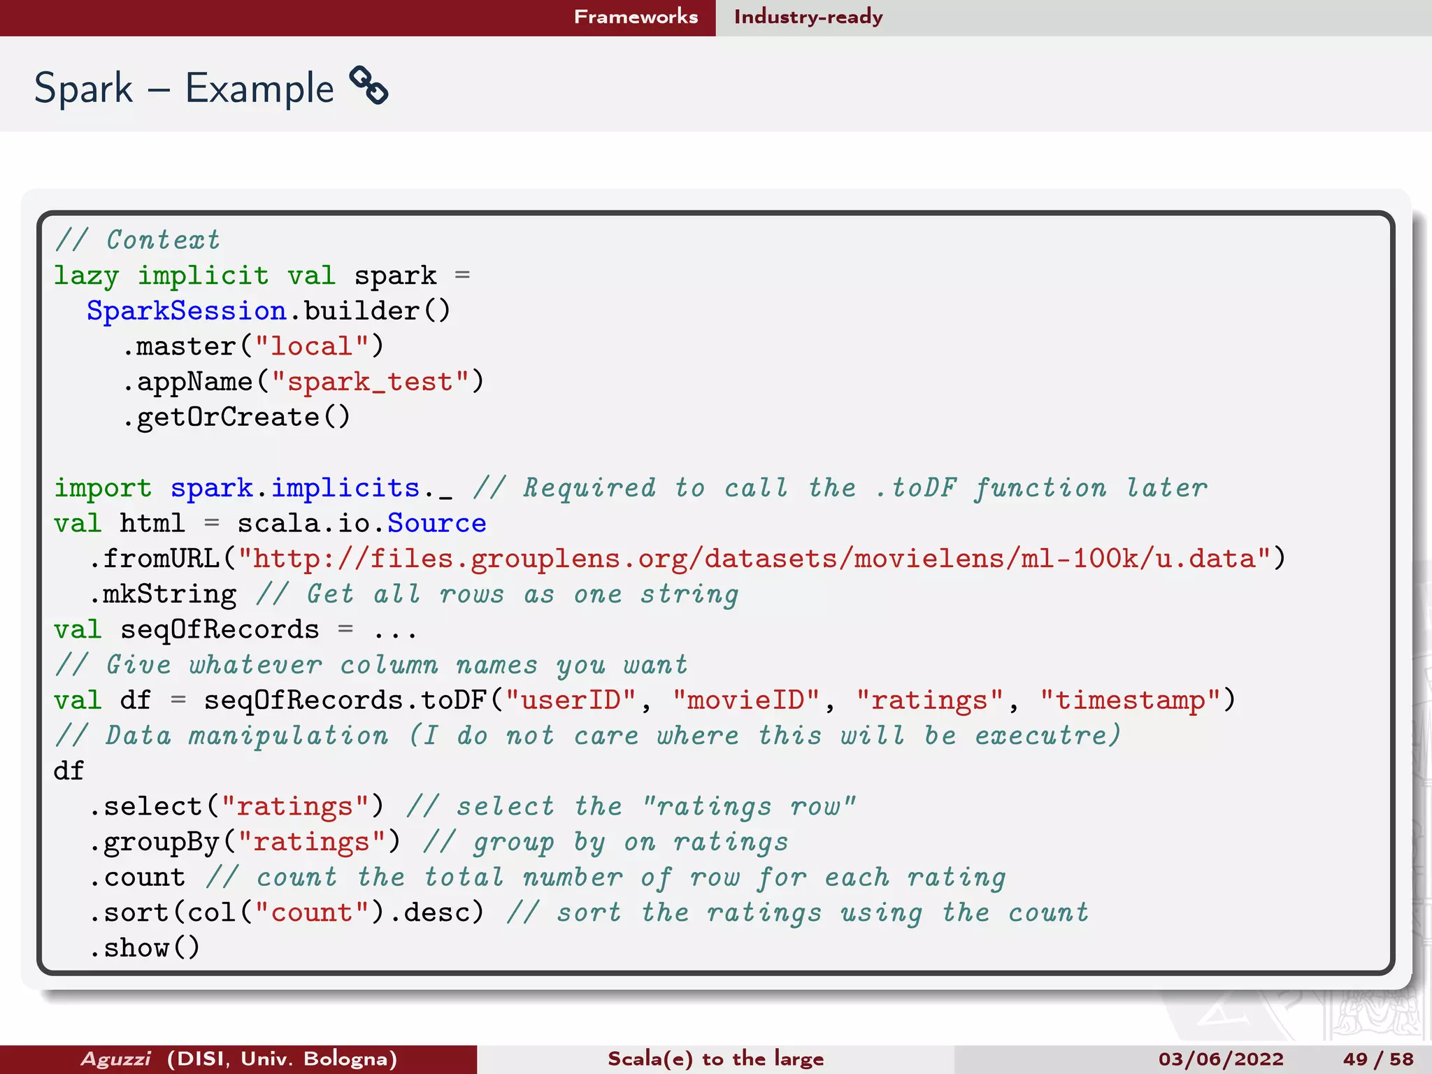This screenshot has height=1074, width=1432.
Task: Click the "timestamp" column name string
Action: (1130, 700)
